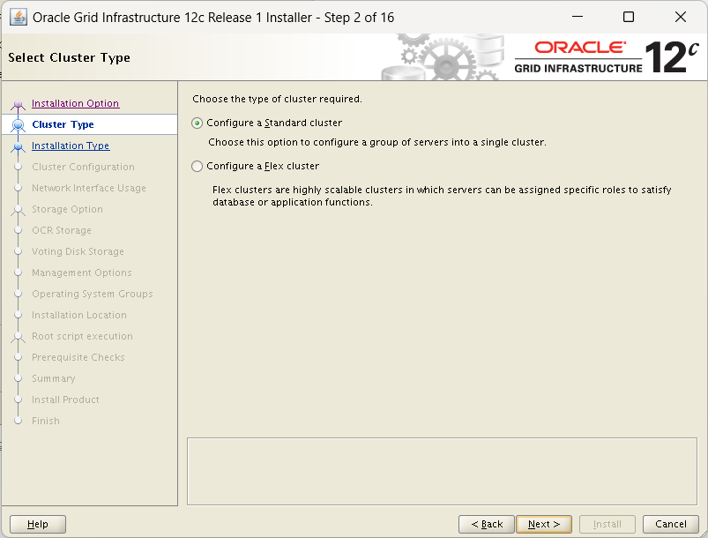Close the installer window
The height and width of the screenshot is (538, 708).
click(681, 17)
